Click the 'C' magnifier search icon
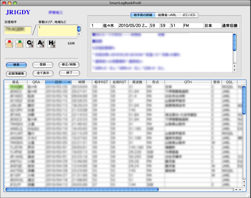This screenshot has height=198, width=251. [30, 43]
